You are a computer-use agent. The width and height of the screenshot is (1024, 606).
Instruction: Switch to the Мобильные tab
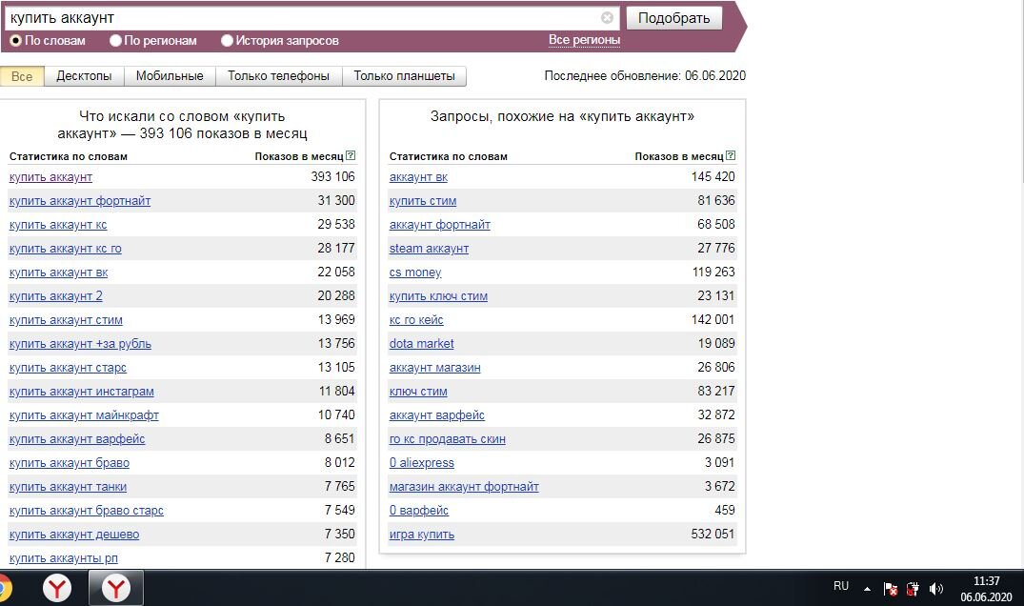[x=170, y=76]
